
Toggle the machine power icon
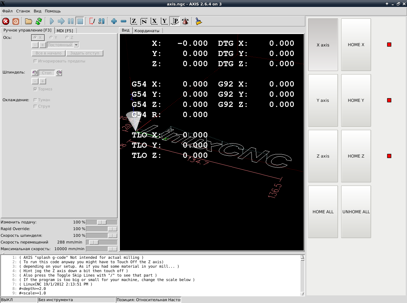click(16, 21)
